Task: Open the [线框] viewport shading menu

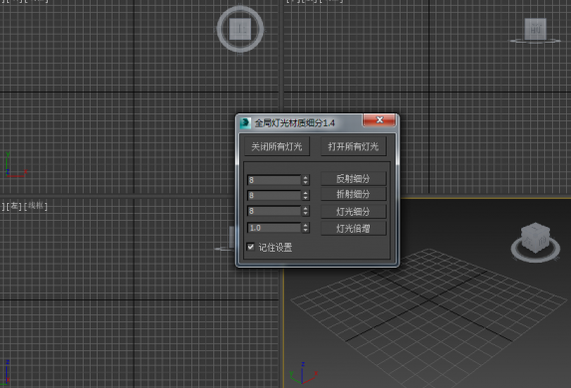Action: coord(36,206)
